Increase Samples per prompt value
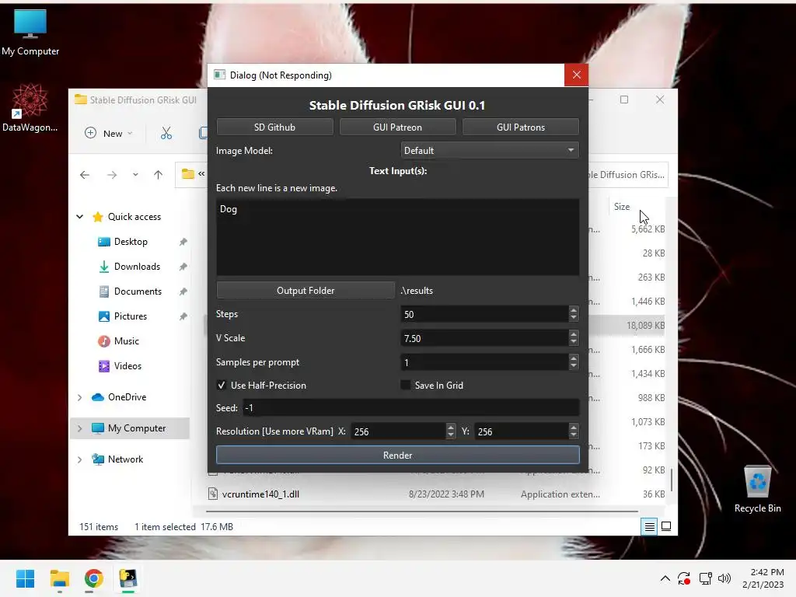The image size is (796, 597). pos(574,358)
